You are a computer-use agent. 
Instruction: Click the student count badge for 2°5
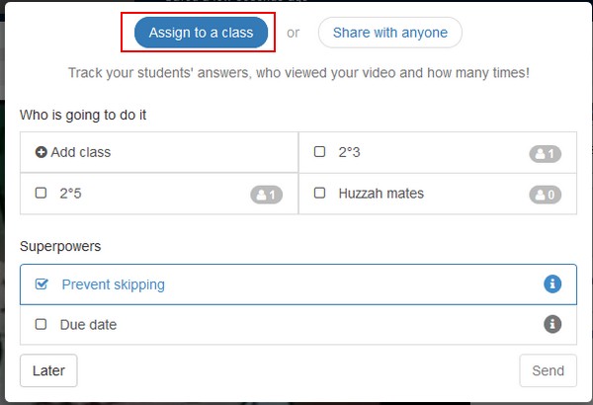click(x=266, y=195)
